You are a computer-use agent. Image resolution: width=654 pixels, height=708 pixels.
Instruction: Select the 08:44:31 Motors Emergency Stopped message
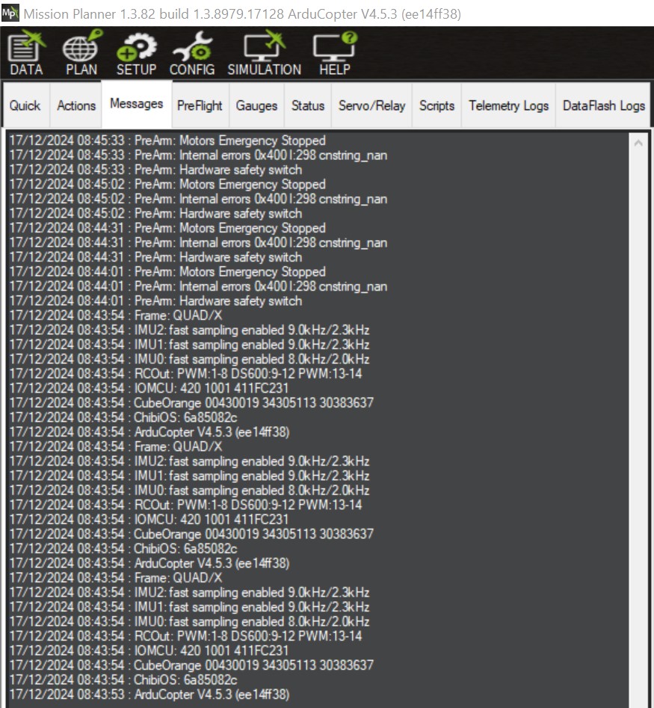click(x=167, y=228)
